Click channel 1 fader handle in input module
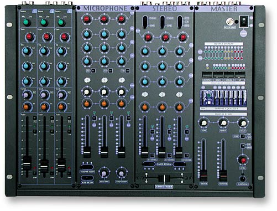This screenshot has width=277, height=211. pyautogui.click(x=27, y=163)
